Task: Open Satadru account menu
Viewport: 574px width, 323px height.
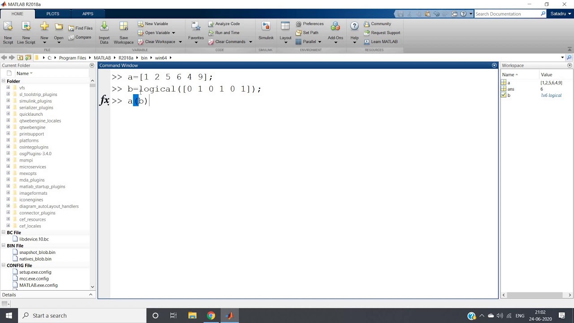Action: point(561,14)
